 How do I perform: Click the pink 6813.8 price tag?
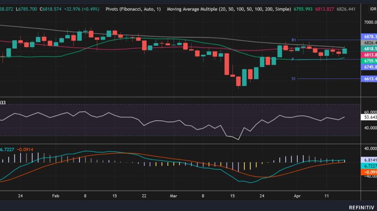click(x=369, y=55)
